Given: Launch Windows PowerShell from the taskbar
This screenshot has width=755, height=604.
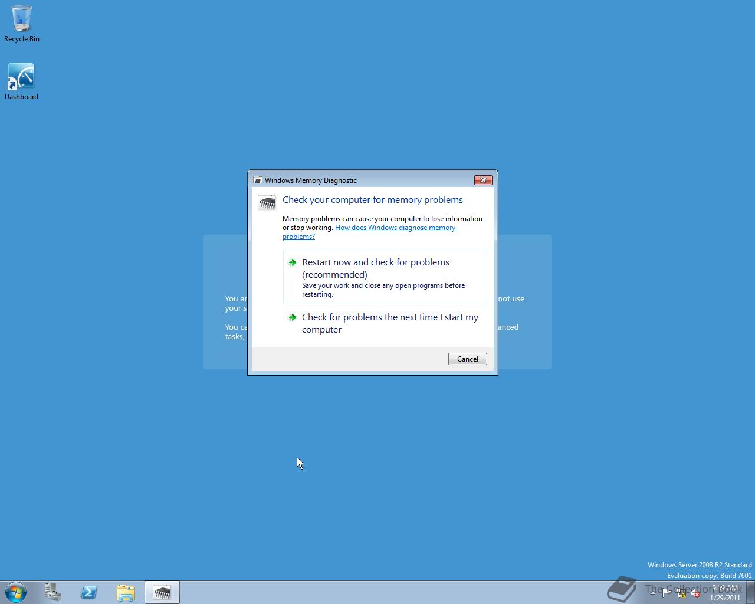Looking at the screenshot, I should [90, 592].
